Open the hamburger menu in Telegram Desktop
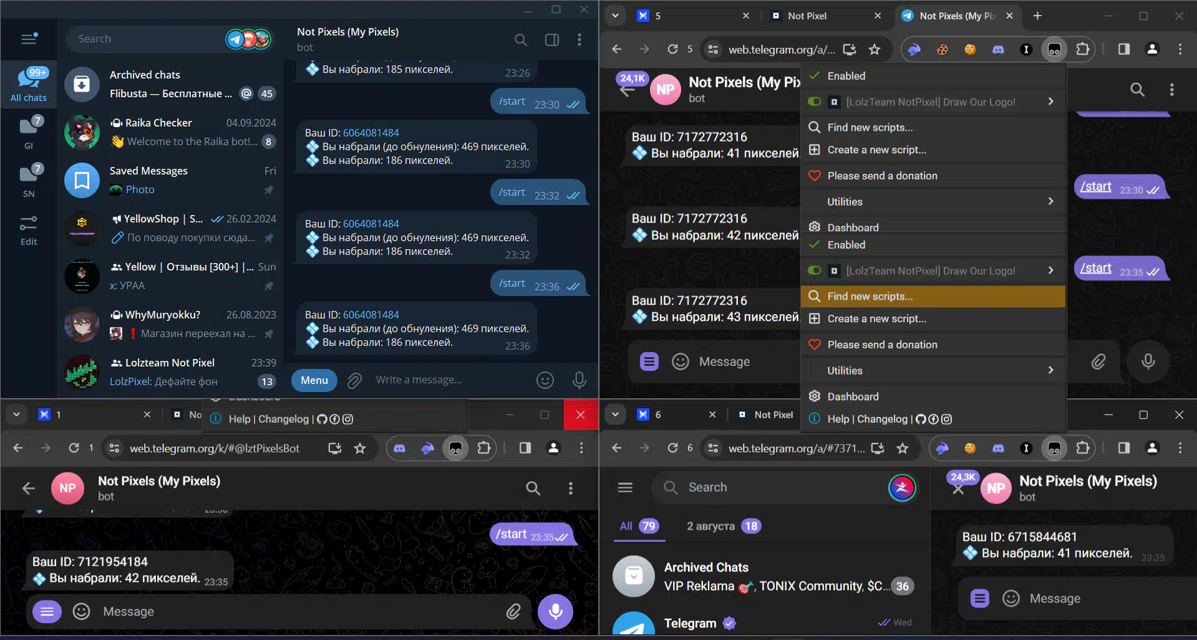 pyautogui.click(x=29, y=39)
